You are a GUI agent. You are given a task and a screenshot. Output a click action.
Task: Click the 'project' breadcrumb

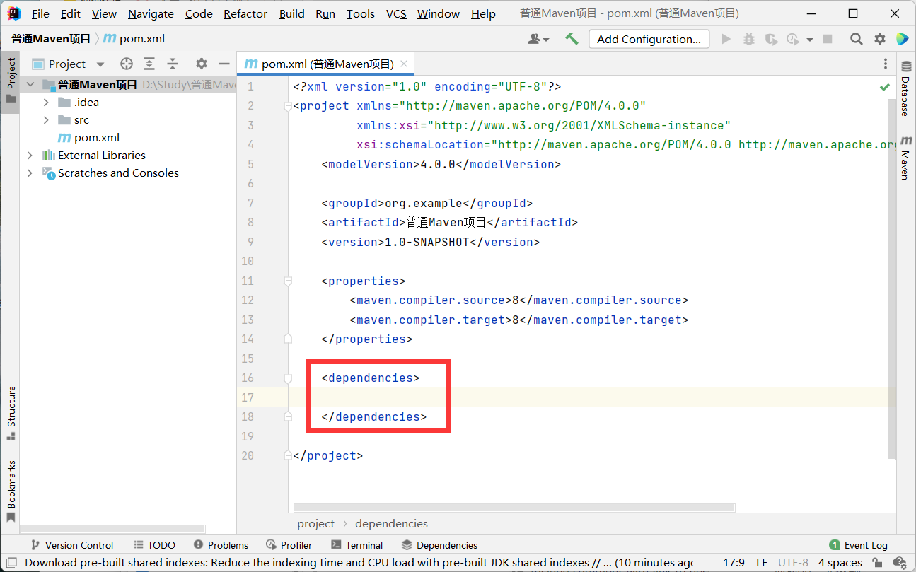(315, 524)
